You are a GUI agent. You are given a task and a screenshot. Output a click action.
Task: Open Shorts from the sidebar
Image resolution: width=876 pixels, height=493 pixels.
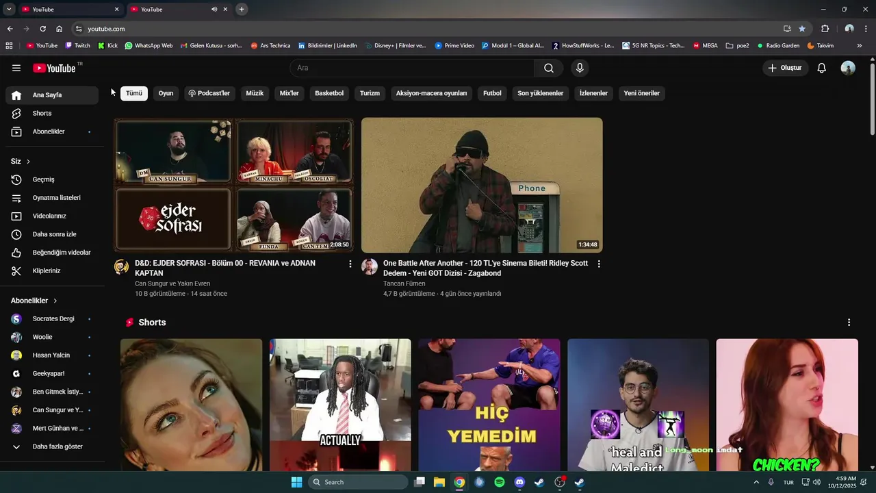(x=52, y=114)
